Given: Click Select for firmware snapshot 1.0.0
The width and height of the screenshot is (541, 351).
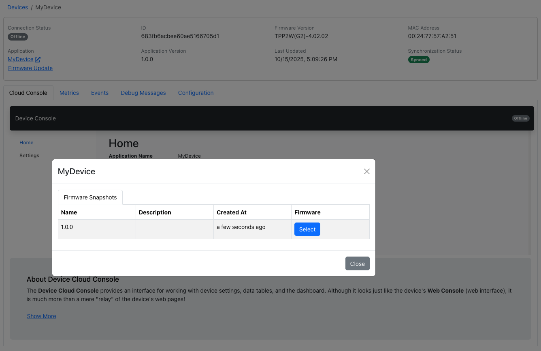Looking at the screenshot, I should point(307,229).
